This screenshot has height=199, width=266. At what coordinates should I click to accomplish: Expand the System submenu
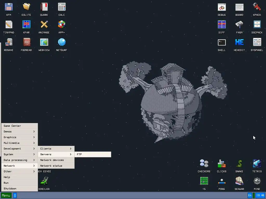(x=19, y=154)
